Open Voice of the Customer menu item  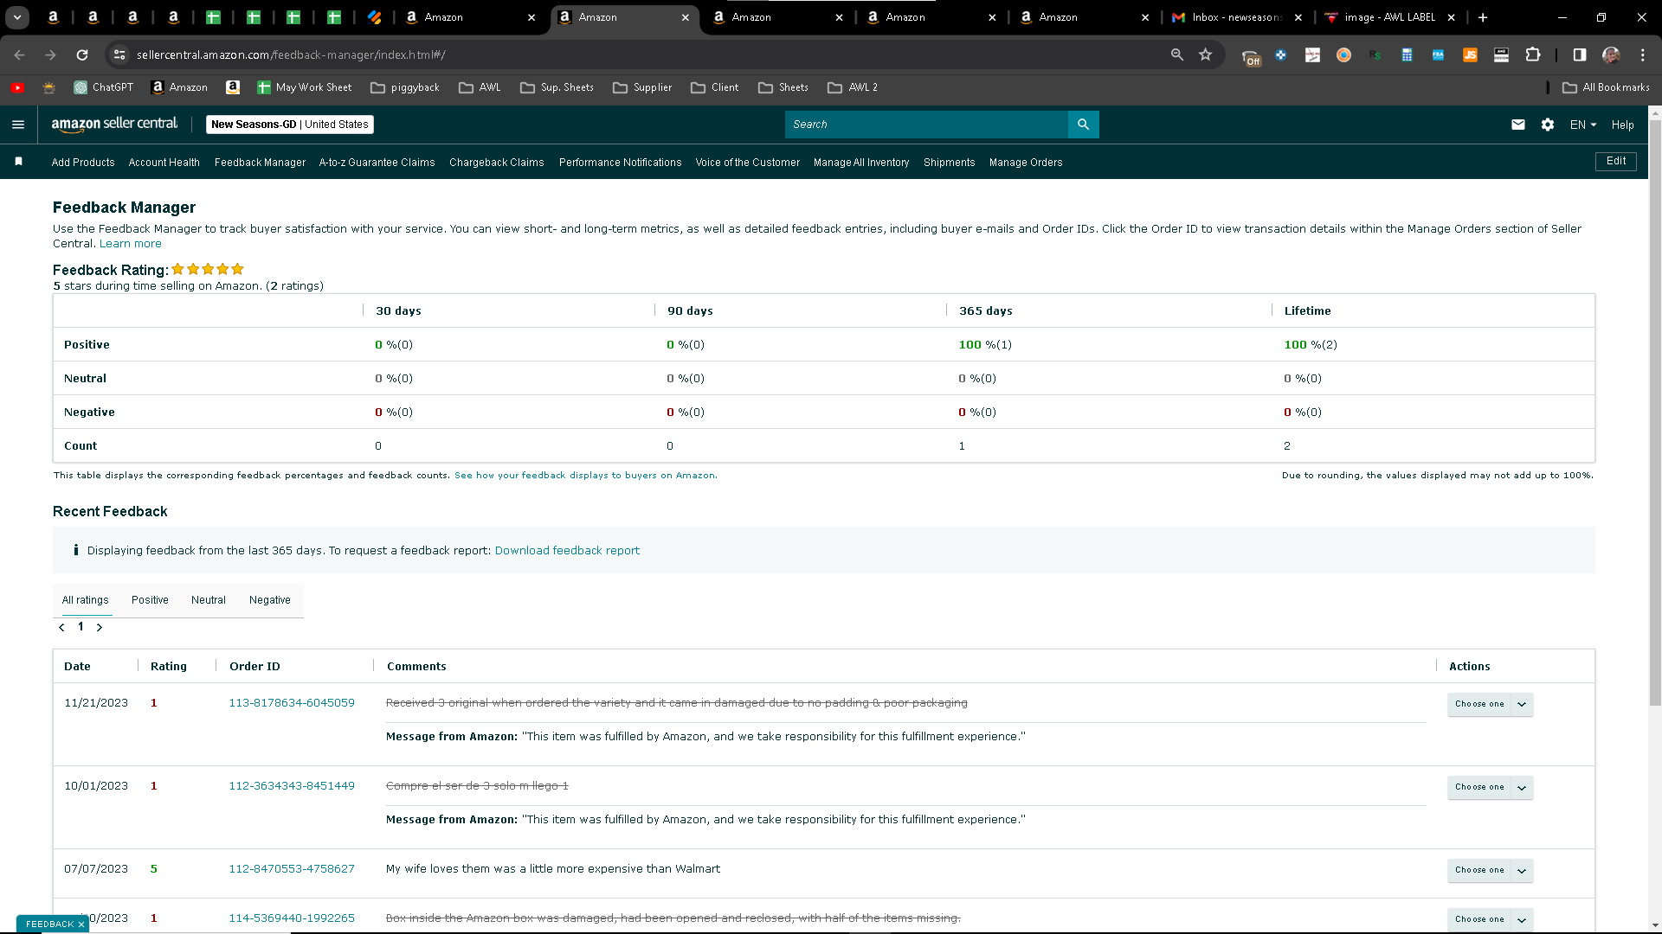tap(748, 163)
